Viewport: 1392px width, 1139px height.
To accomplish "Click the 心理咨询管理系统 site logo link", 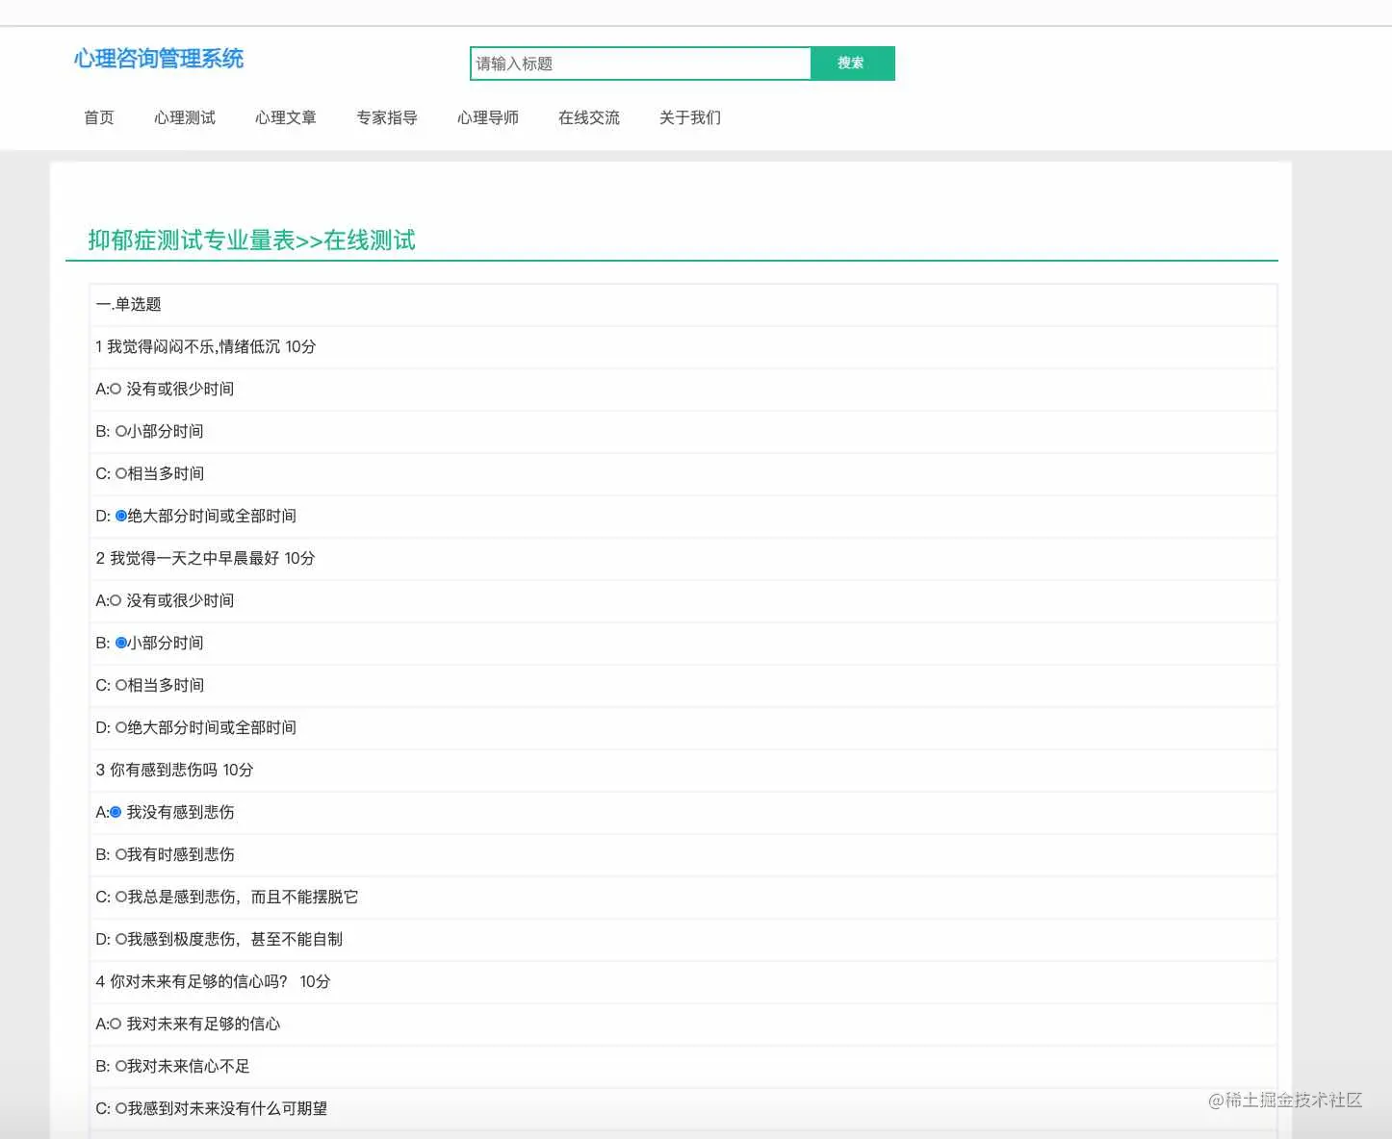I will tap(159, 59).
